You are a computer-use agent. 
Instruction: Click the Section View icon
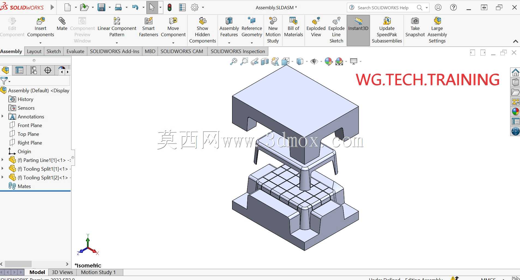point(265,61)
